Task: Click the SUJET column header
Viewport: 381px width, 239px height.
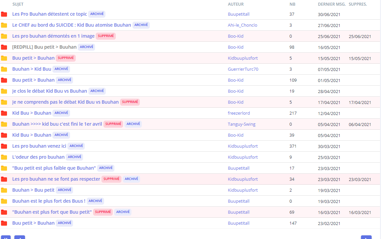Action: click(18, 4)
